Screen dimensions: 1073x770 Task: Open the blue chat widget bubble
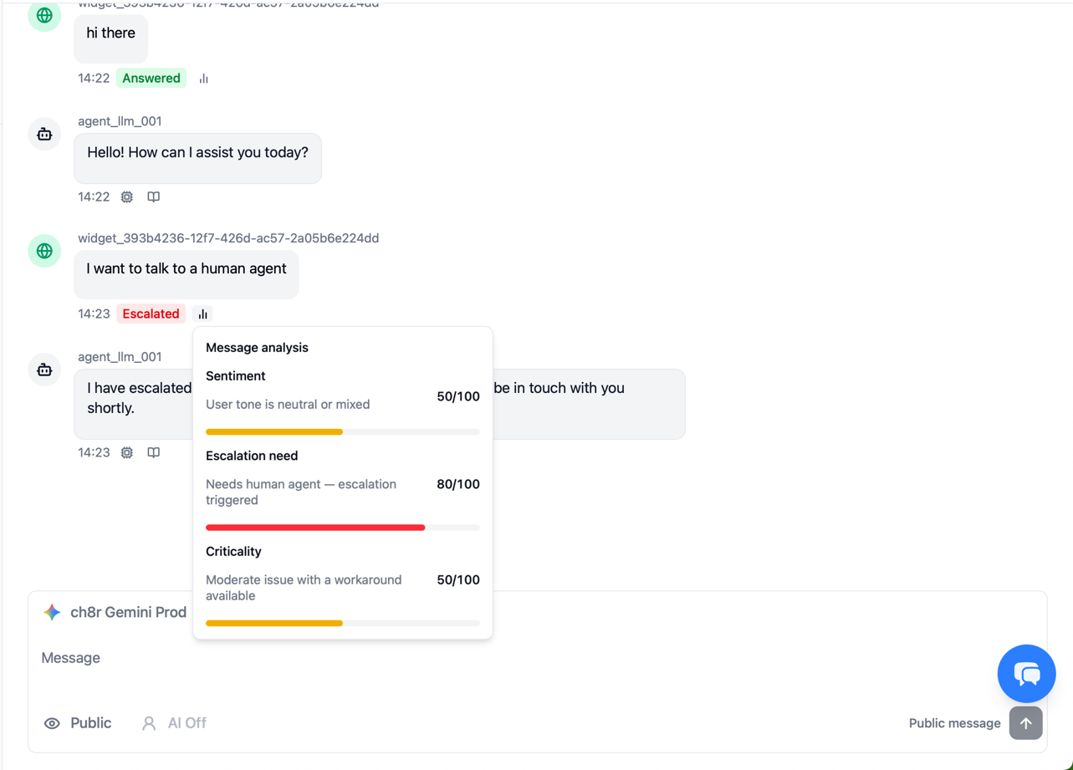coord(1026,674)
